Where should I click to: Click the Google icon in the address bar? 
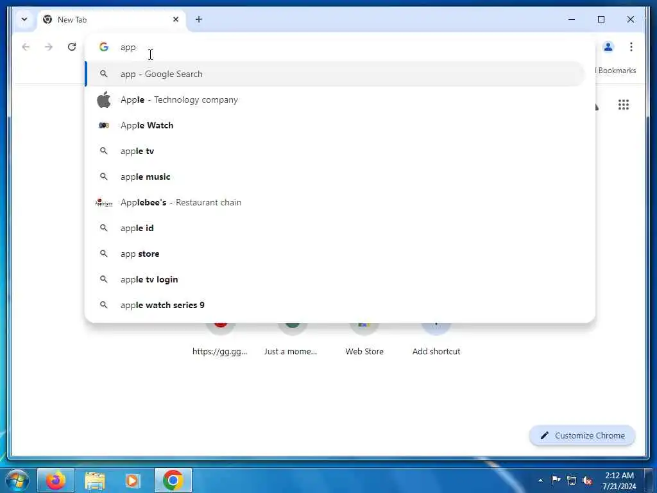[104, 47]
